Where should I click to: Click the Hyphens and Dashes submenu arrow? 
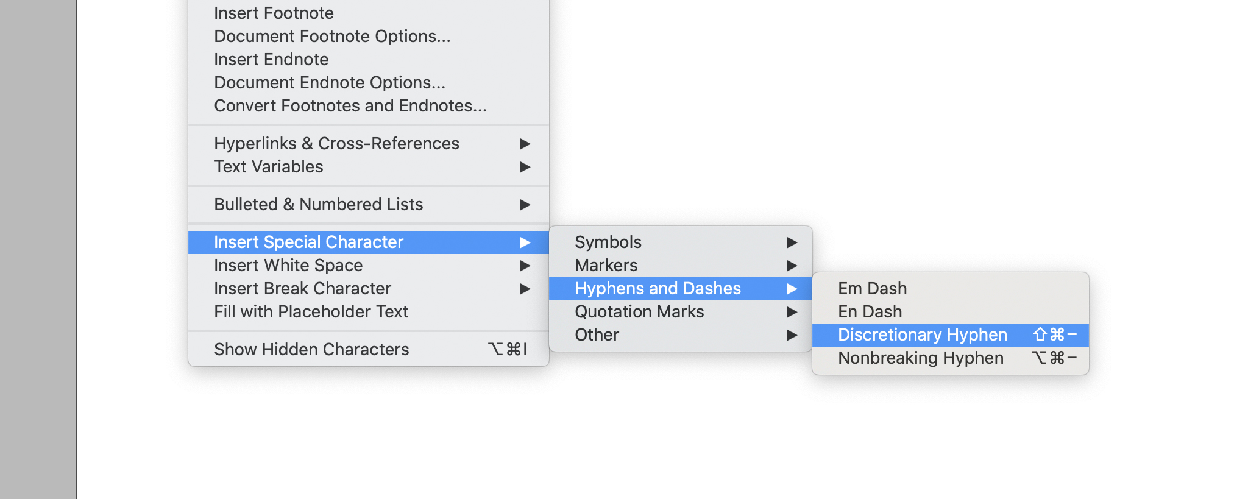(x=792, y=289)
